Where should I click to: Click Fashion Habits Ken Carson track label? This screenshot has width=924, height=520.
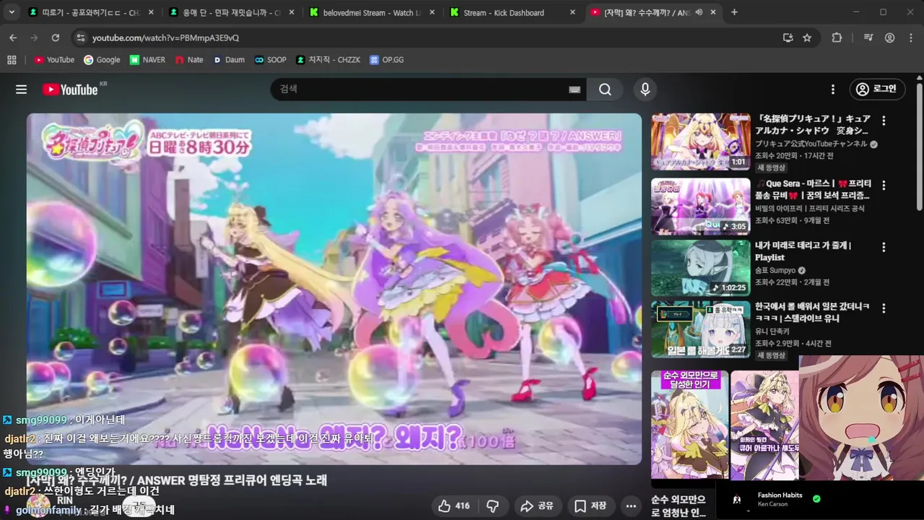click(780, 499)
